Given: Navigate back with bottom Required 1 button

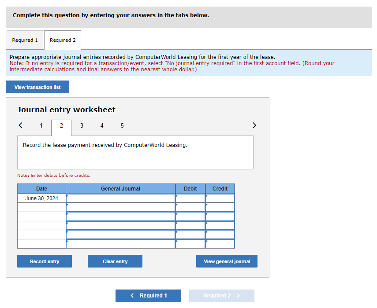Looking at the screenshot, I should click(x=148, y=296).
